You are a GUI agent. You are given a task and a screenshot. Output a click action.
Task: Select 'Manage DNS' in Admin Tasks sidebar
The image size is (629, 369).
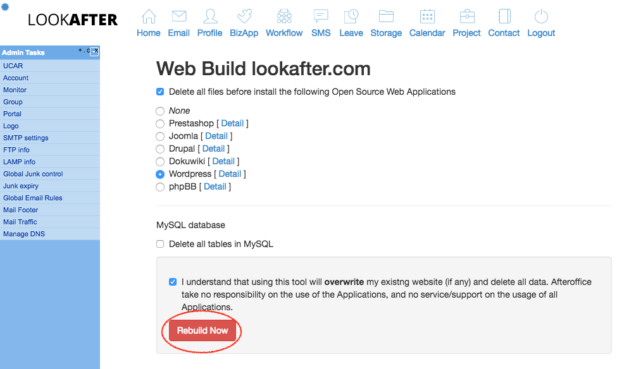coord(24,234)
